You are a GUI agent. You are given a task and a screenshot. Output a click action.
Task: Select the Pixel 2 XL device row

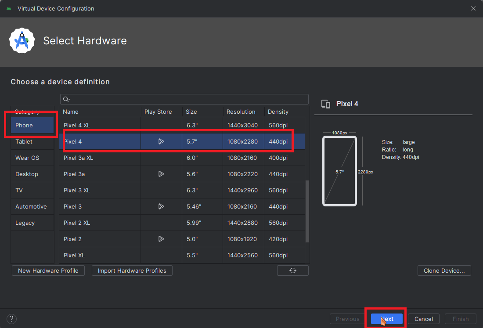182,223
